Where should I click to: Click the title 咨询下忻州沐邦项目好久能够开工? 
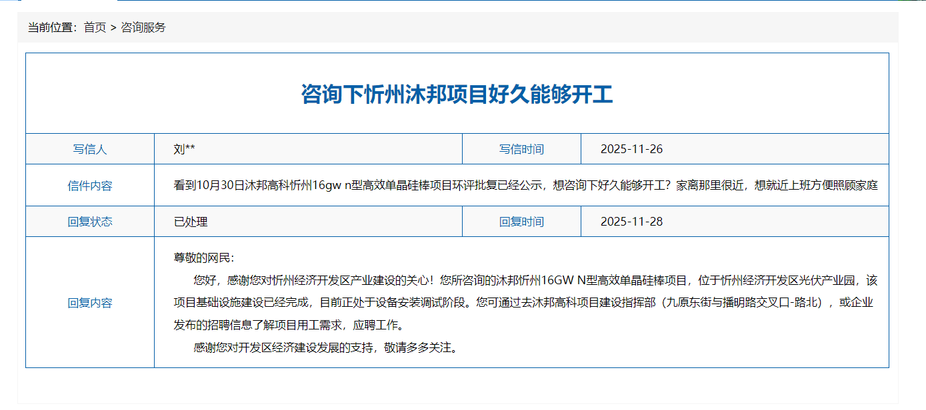[x=457, y=95]
